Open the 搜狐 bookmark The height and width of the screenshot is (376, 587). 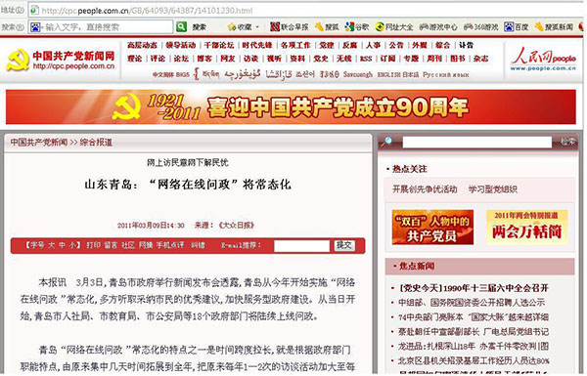327,27
